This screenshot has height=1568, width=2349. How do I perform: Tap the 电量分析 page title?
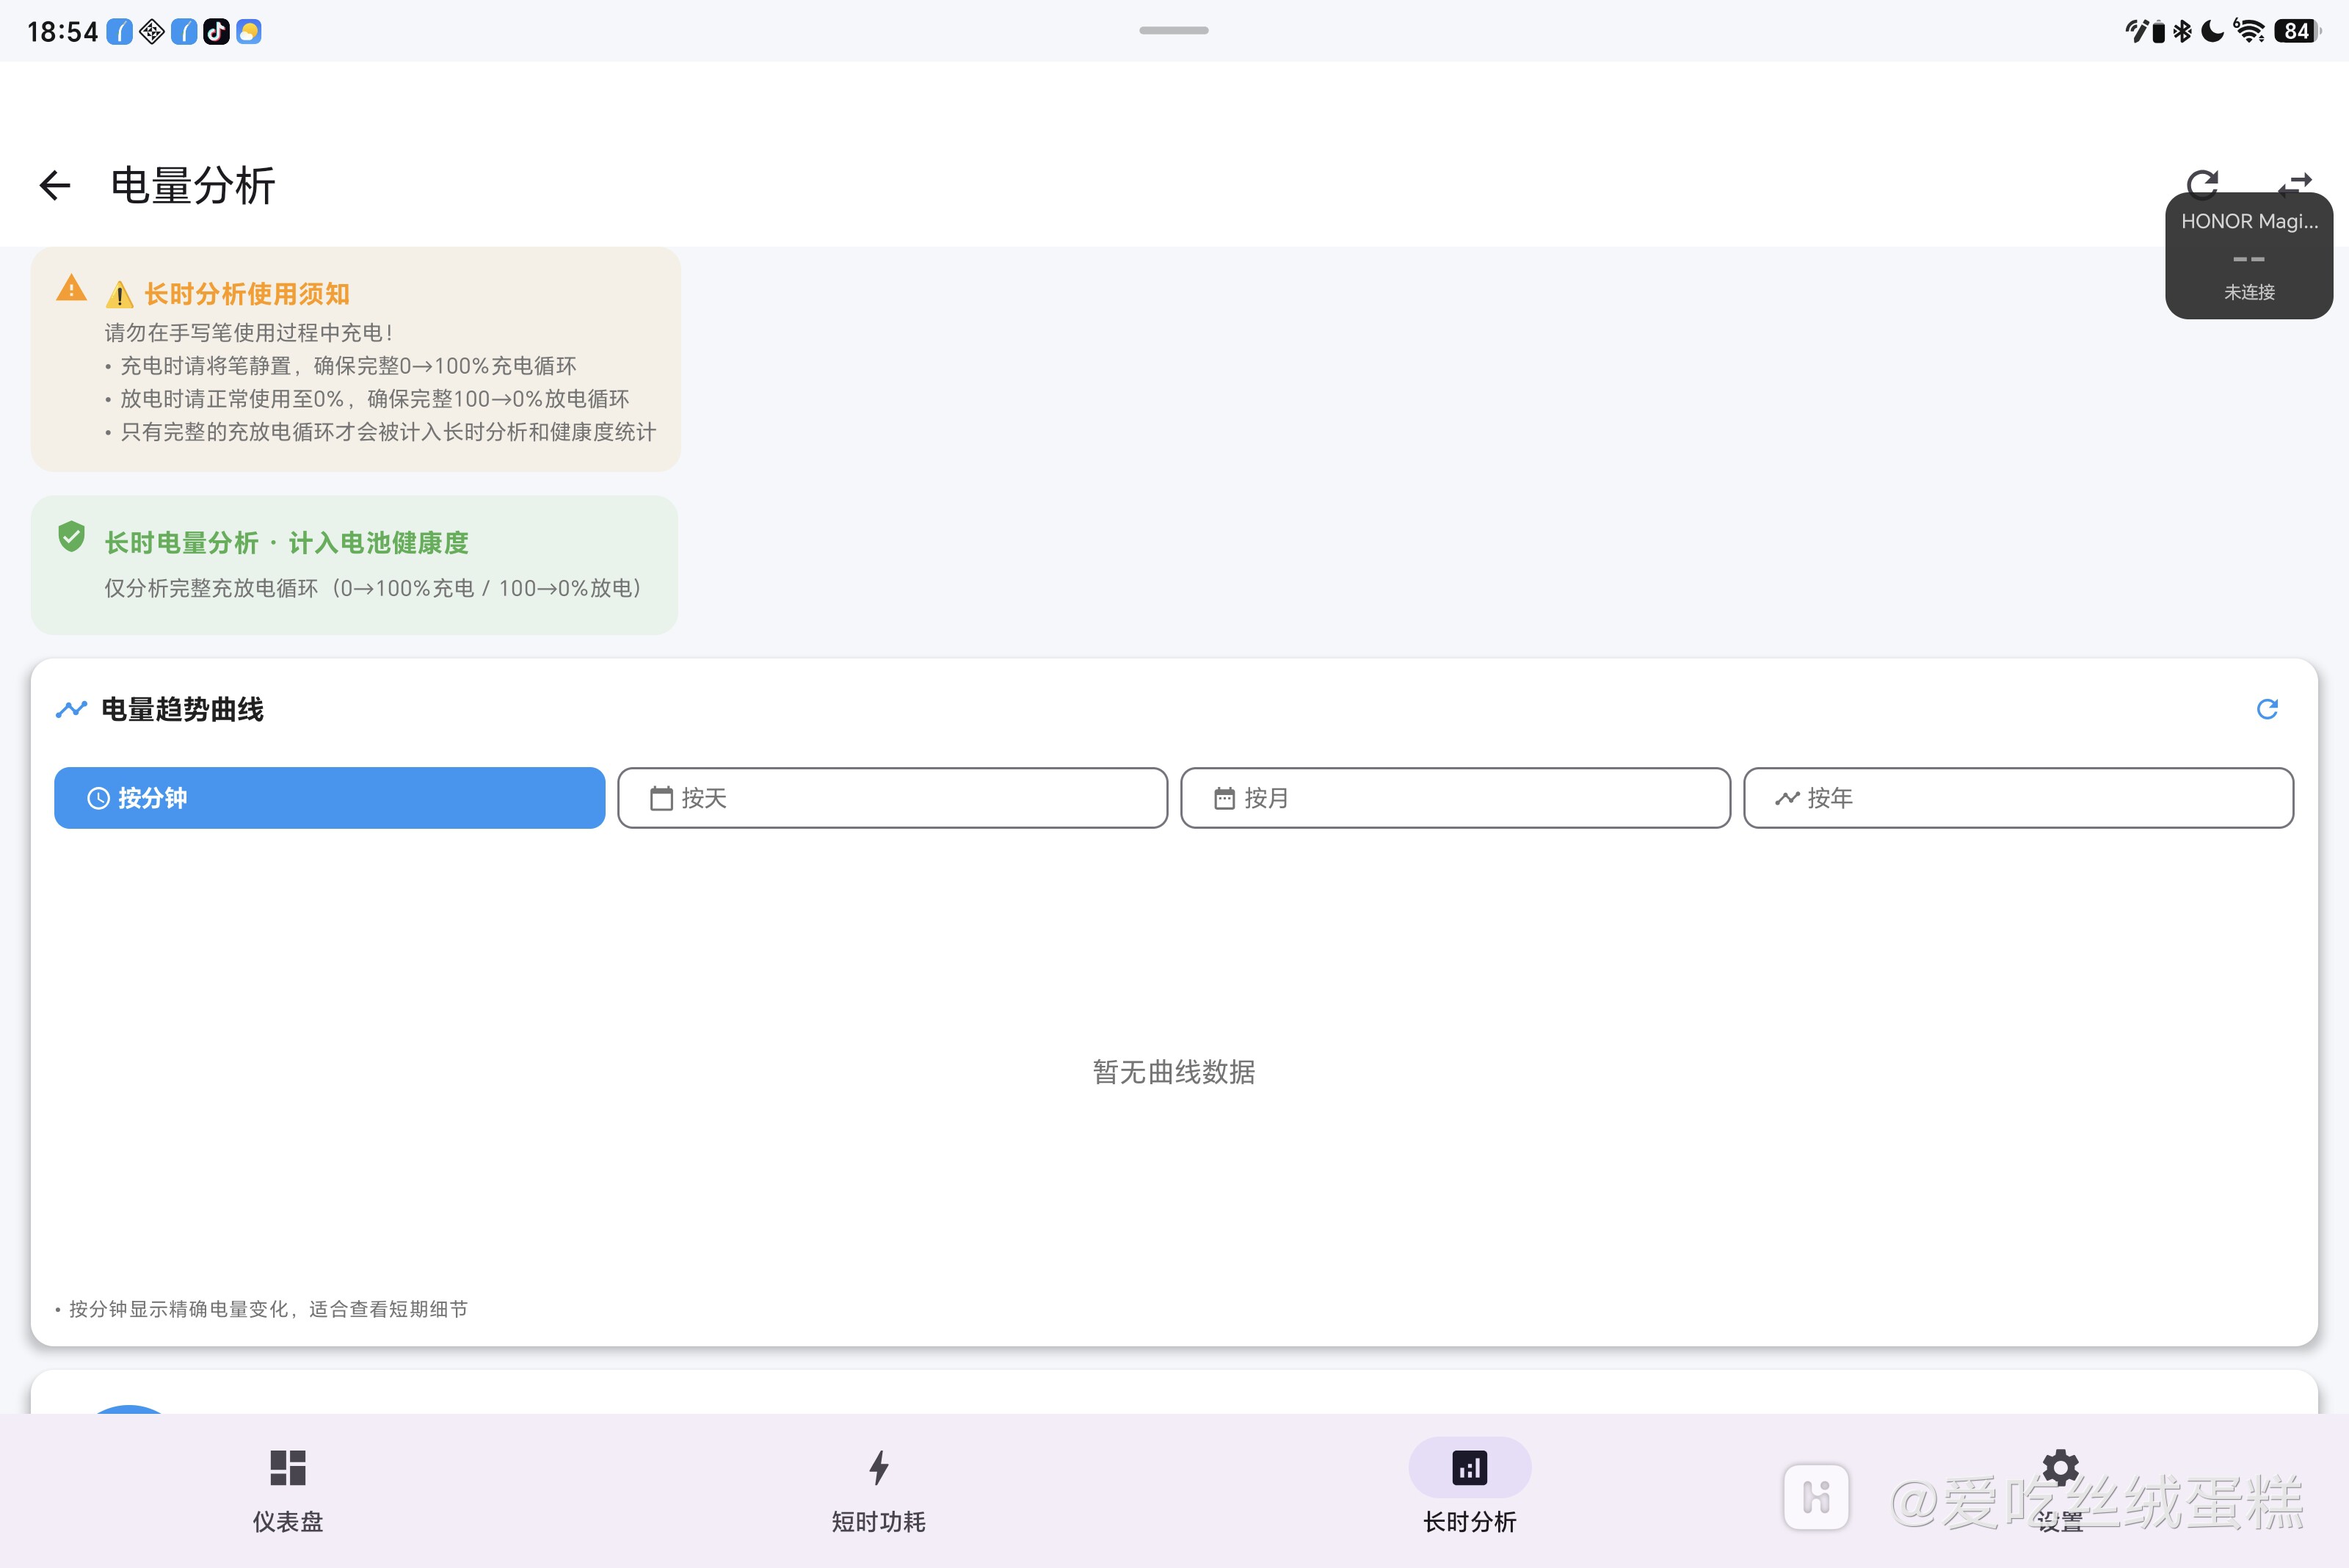pyautogui.click(x=192, y=186)
